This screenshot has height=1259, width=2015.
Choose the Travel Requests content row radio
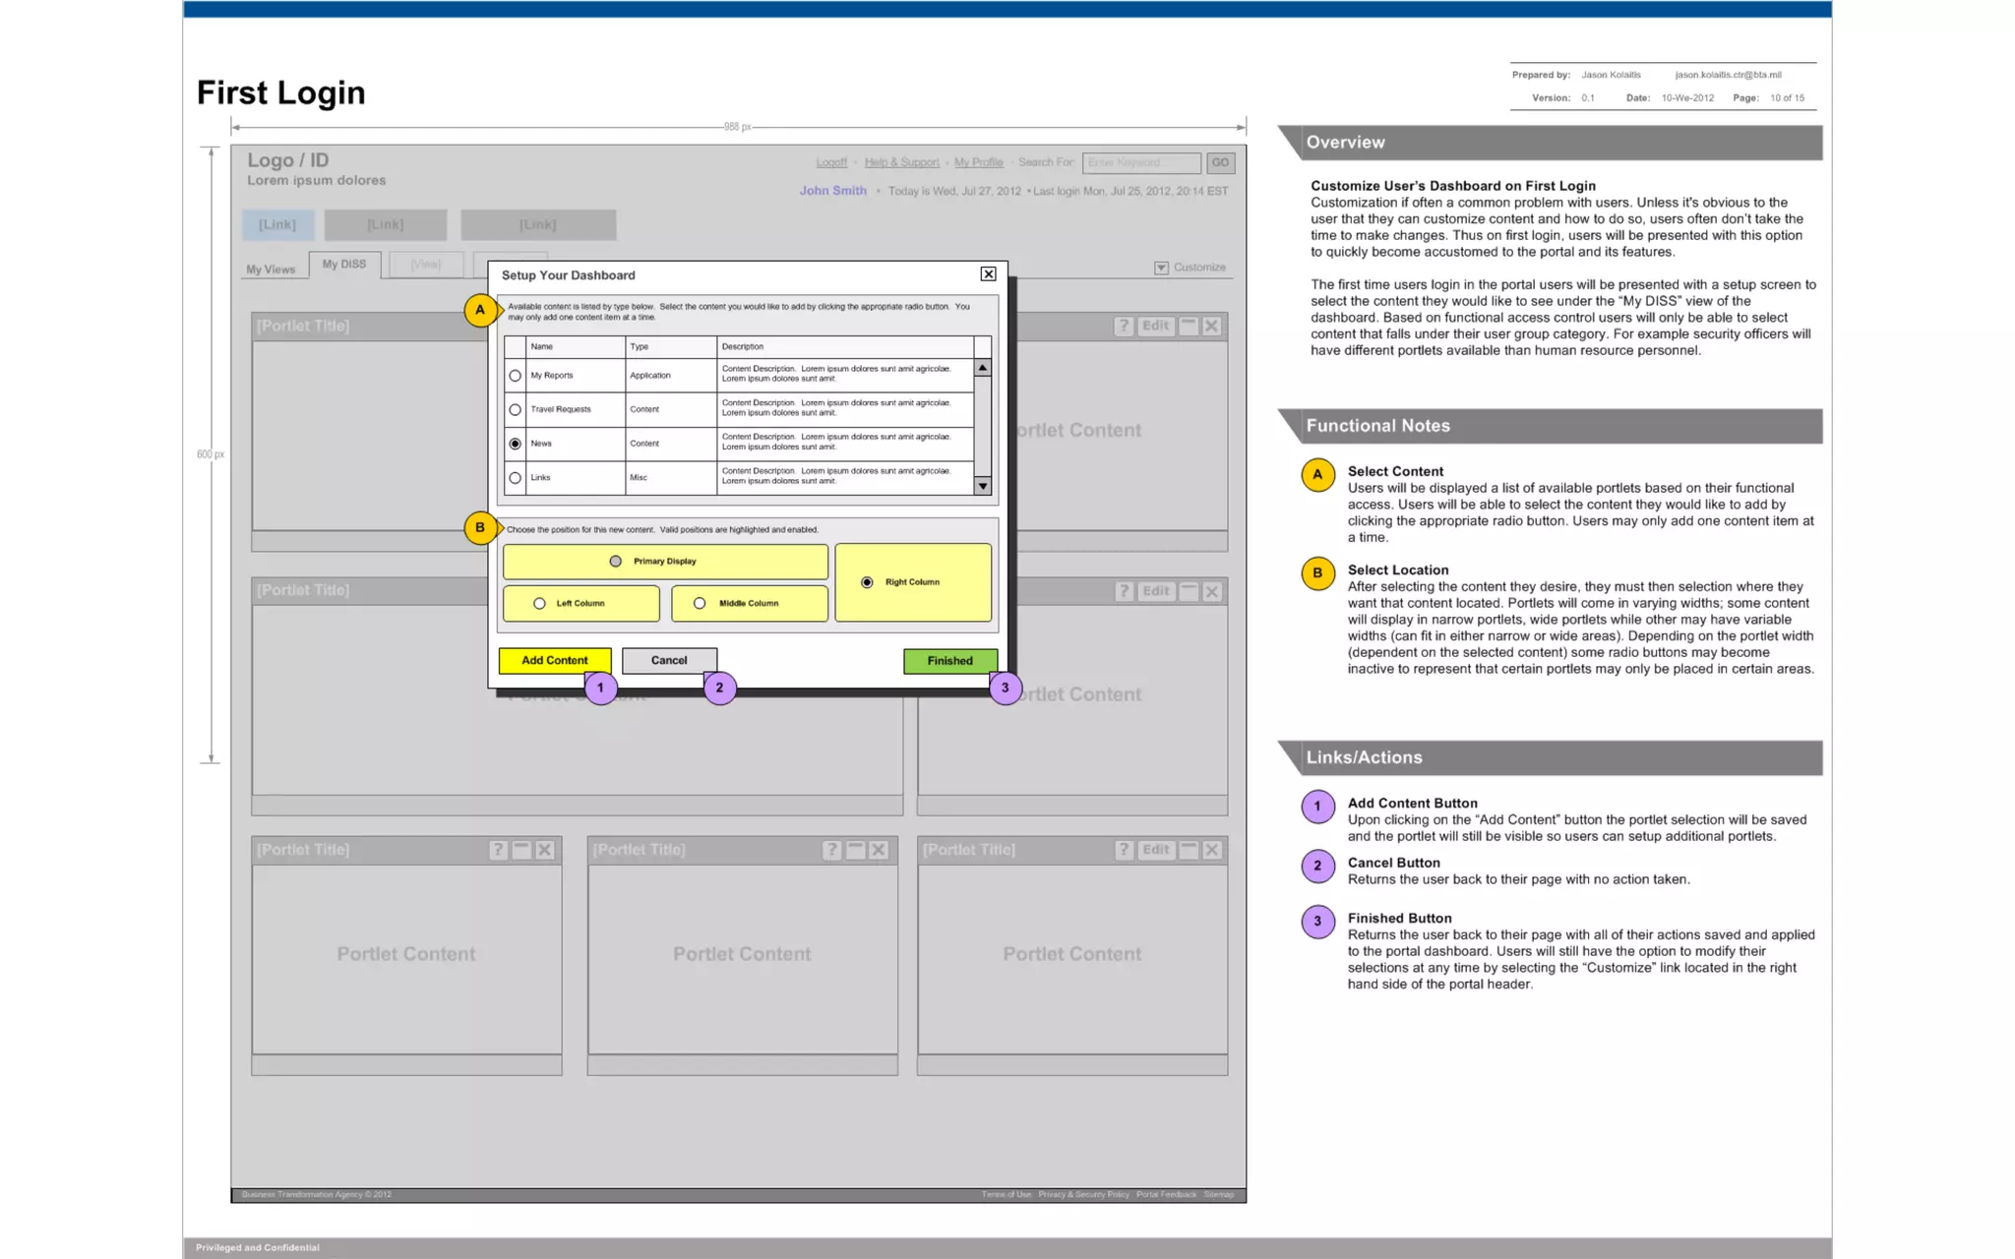click(x=515, y=409)
